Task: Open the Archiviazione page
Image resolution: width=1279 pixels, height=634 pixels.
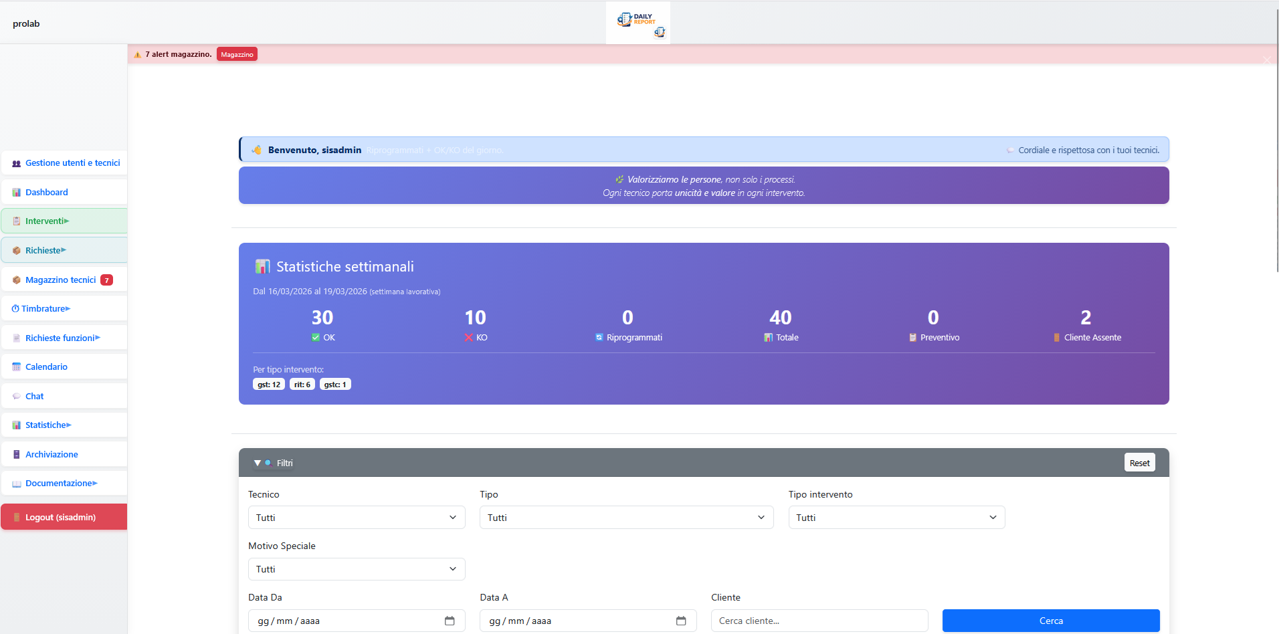Action: [64, 455]
